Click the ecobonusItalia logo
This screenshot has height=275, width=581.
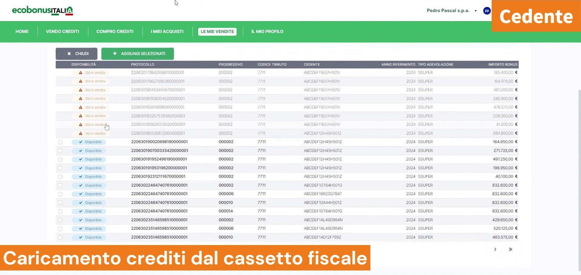(x=42, y=11)
